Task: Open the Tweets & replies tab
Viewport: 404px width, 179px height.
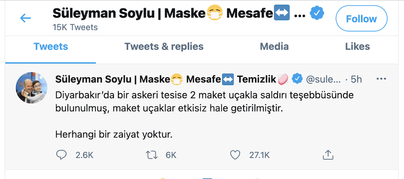Action: 164,46
